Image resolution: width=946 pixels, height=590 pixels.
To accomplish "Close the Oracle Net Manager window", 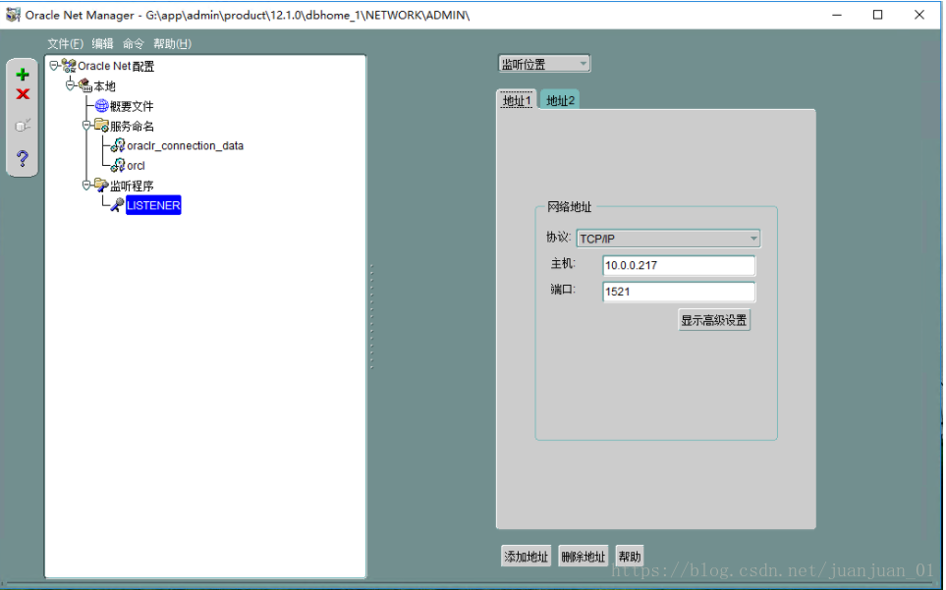I will click(x=918, y=15).
